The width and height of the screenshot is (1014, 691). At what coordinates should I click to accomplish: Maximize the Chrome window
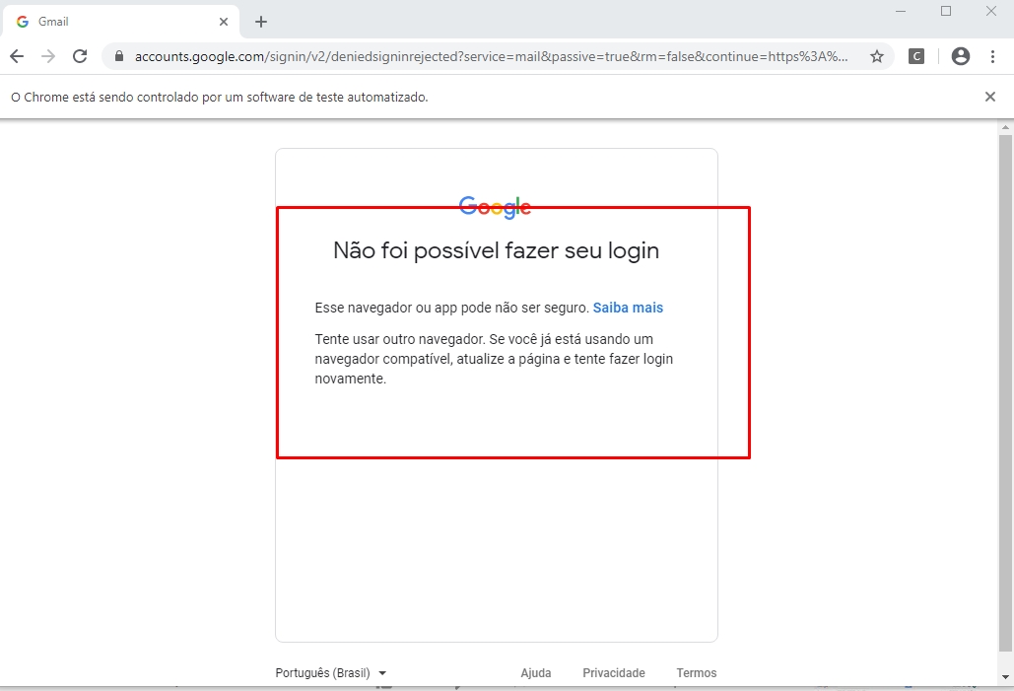tap(946, 11)
